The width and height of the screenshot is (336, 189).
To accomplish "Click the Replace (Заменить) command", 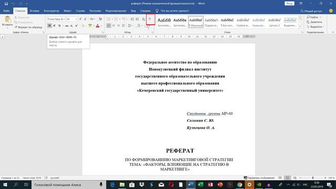I will point(314,22).
